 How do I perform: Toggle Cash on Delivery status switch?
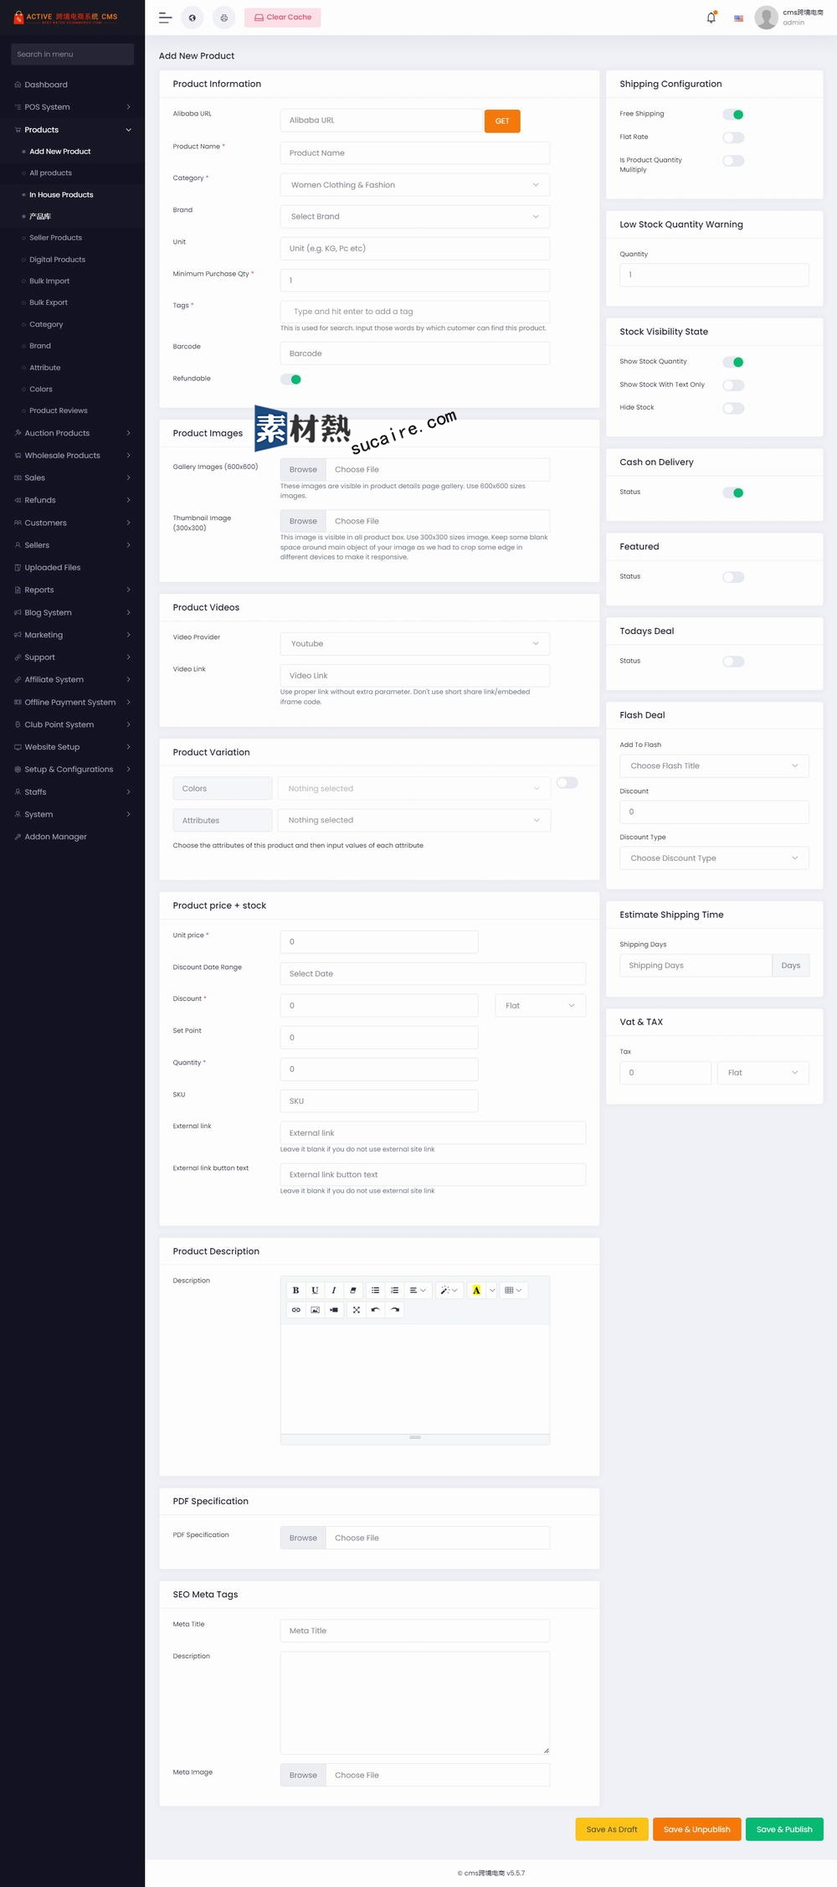tap(733, 492)
